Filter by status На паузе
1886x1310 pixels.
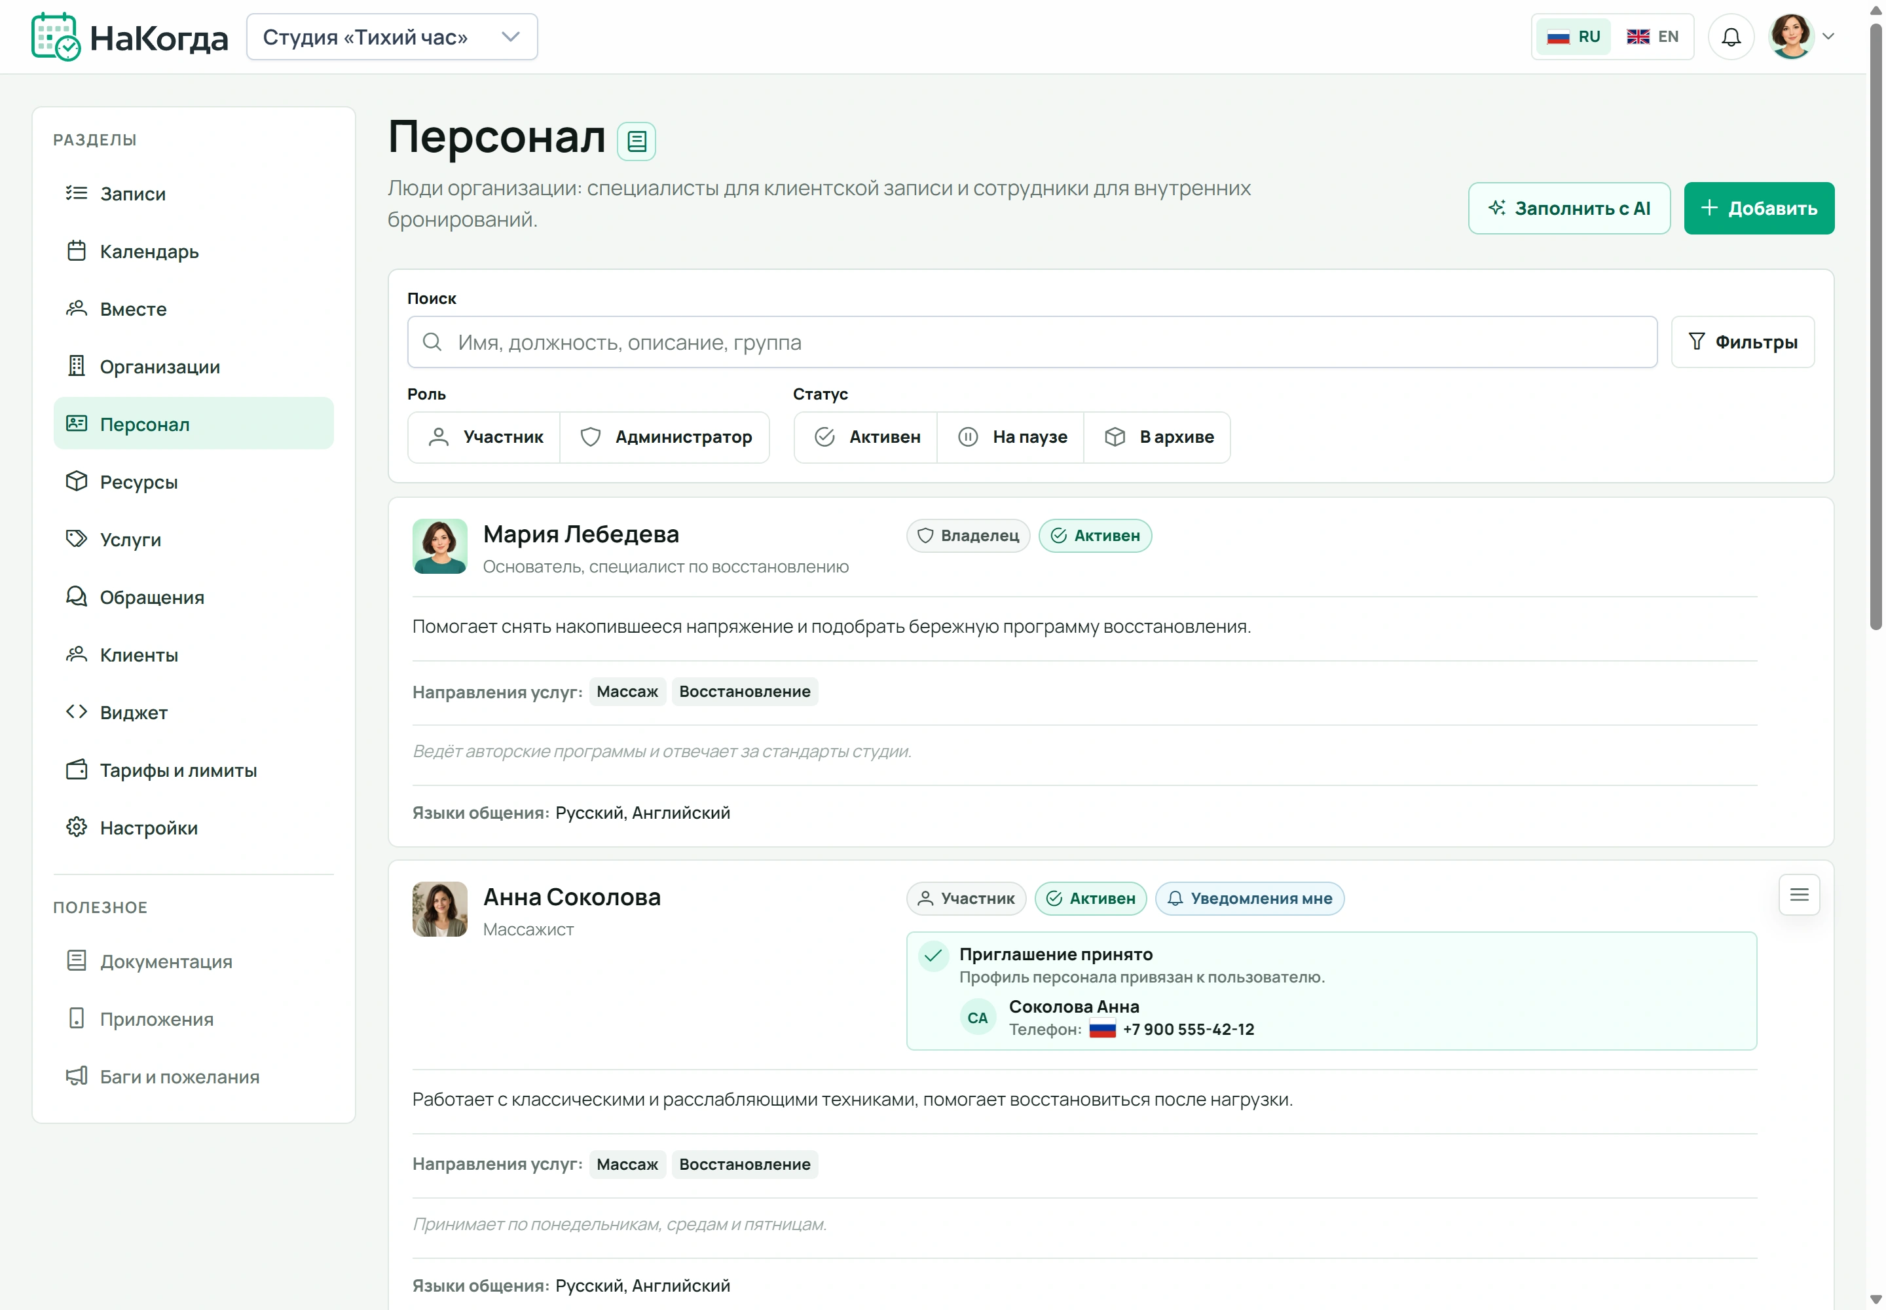tap(1011, 438)
